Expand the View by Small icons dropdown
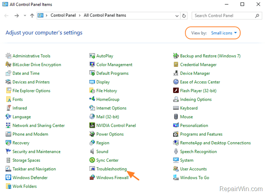 click(x=224, y=33)
